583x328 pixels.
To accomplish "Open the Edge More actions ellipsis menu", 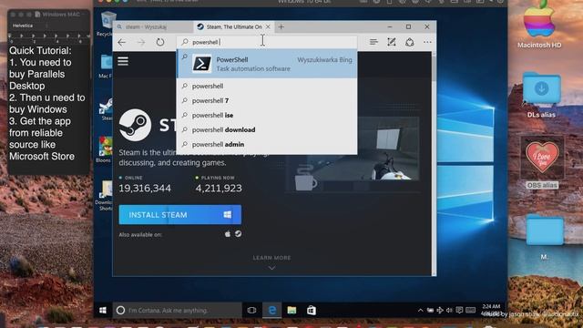I will 427,42.
